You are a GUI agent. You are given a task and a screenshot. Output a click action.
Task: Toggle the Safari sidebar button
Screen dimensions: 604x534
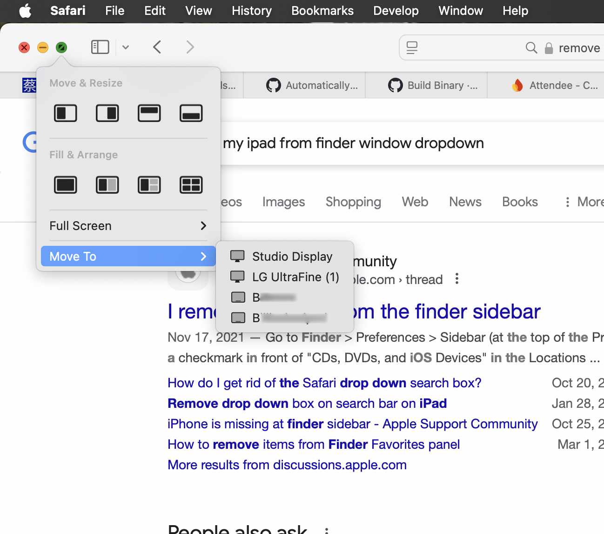100,47
